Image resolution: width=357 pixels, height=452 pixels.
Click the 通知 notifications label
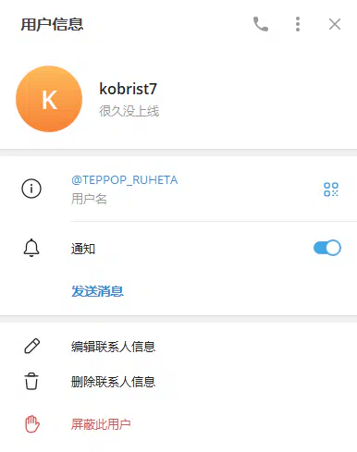83,249
